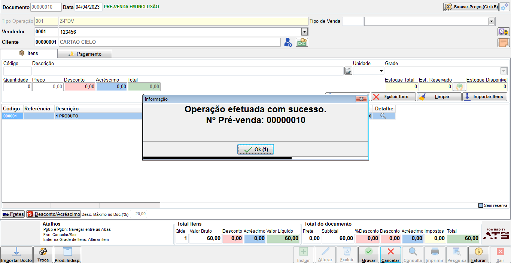
Task: Open the client money/financial icon
Action: click(x=302, y=42)
